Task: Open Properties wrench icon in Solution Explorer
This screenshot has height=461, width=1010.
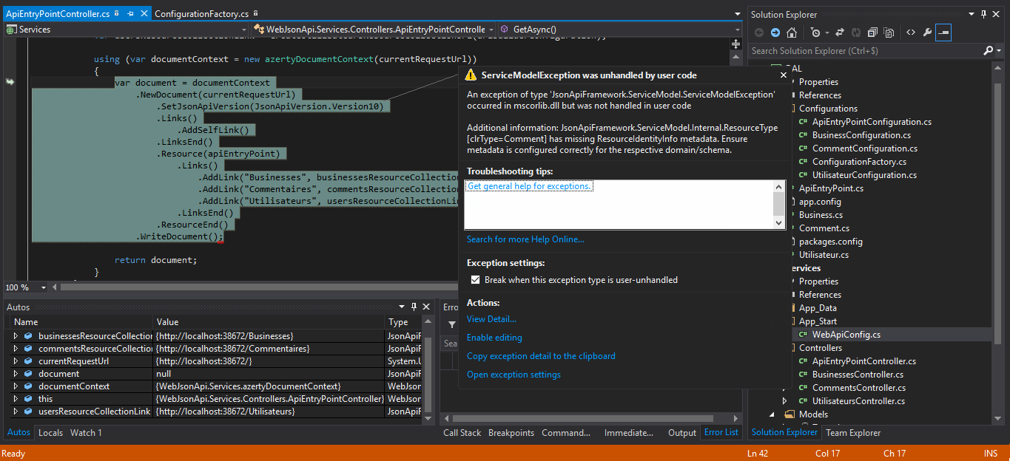Action: pos(927,33)
